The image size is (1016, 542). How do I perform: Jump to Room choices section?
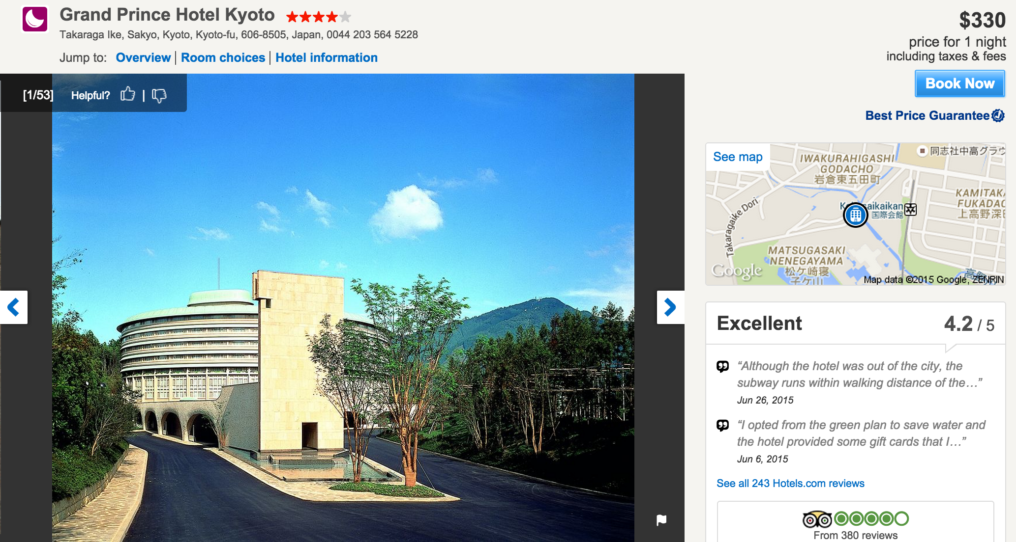[x=223, y=57]
